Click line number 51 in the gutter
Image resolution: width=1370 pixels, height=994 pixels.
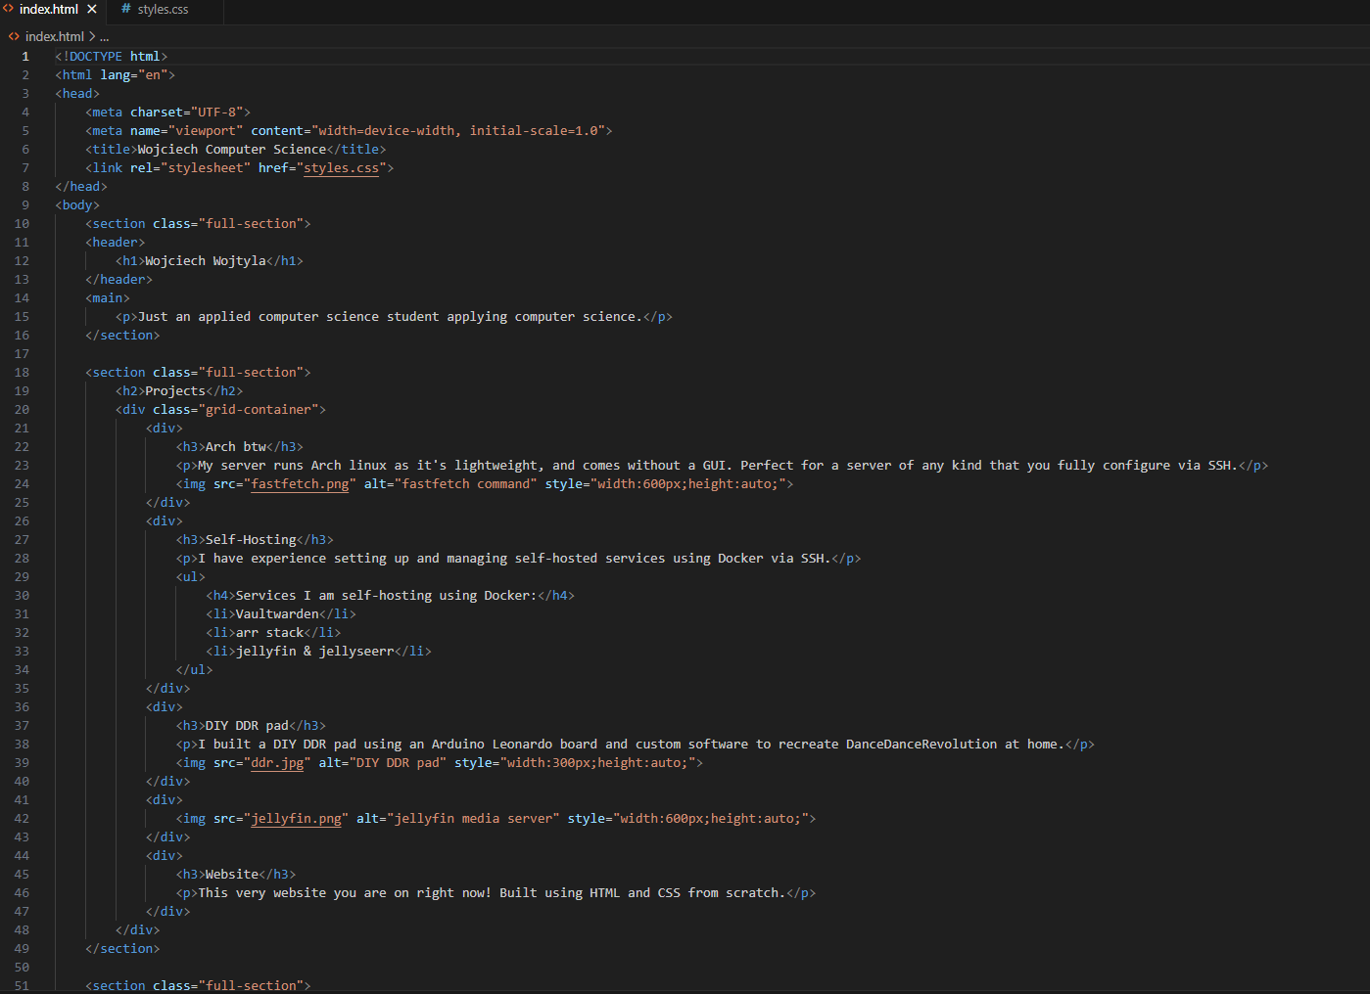tap(22, 985)
